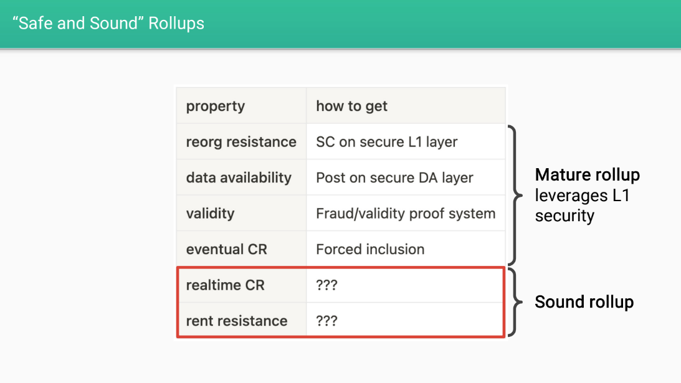Click the "???" cell beside rent resistance

pos(326,321)
